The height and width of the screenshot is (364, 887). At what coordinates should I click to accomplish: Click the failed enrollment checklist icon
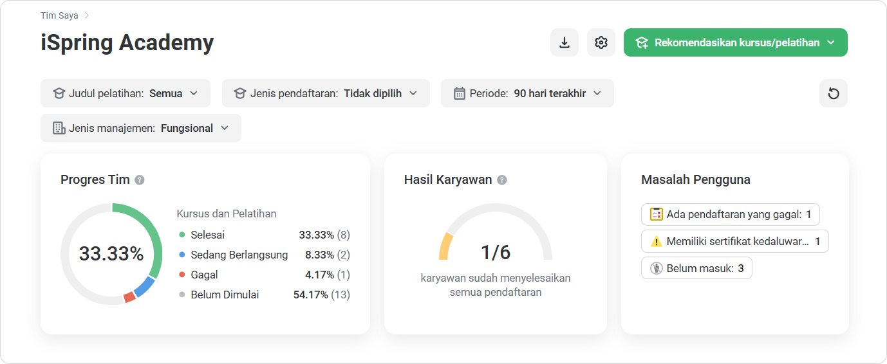(x=656, y=214)
